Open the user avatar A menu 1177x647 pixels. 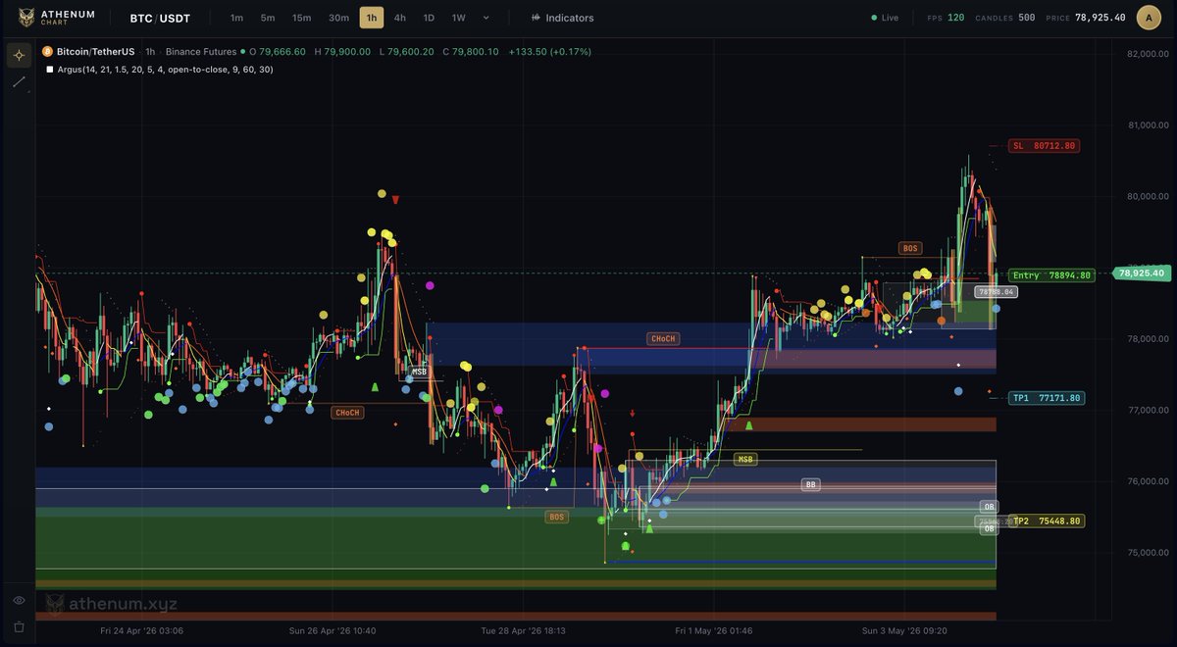(x=1149, y=18)
